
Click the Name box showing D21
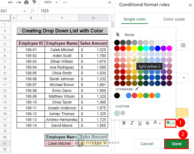(11, 11)
